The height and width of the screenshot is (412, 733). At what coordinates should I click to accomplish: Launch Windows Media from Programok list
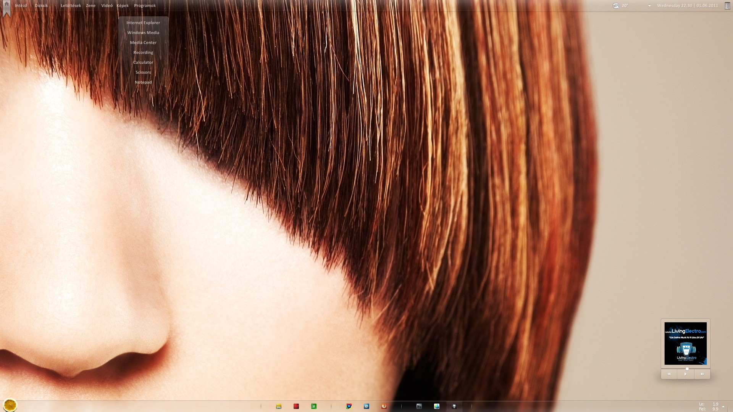point(143,33)
